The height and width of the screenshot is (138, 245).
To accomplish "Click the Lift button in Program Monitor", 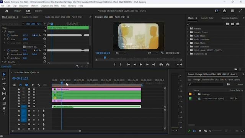I will 161,64.
